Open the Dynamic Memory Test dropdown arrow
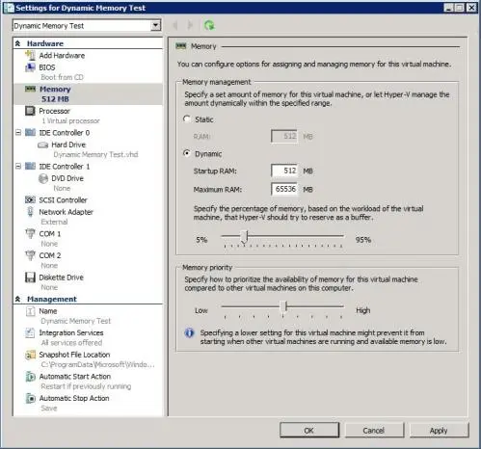This screenshot has height=449, width=481. [x=155, y=25]
